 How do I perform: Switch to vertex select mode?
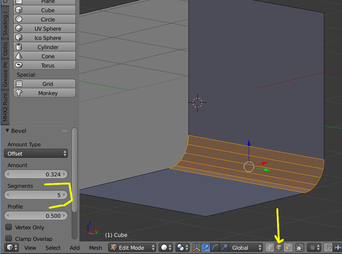pos(270,247)
